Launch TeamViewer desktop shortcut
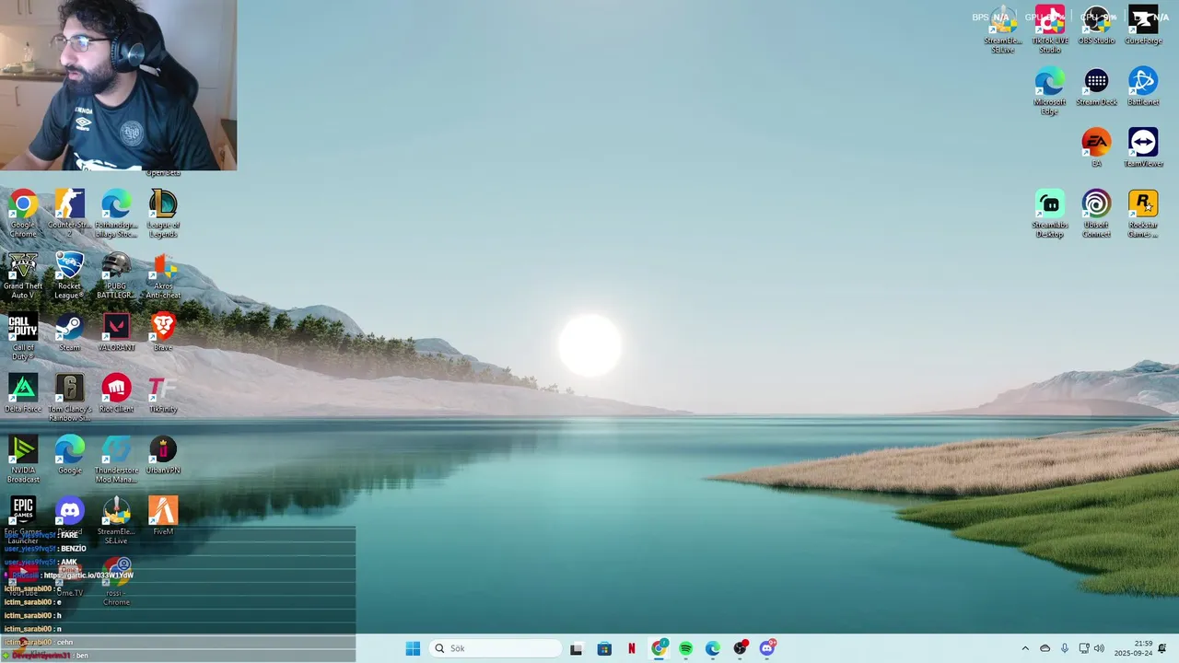 click(x=1143, y=147)
